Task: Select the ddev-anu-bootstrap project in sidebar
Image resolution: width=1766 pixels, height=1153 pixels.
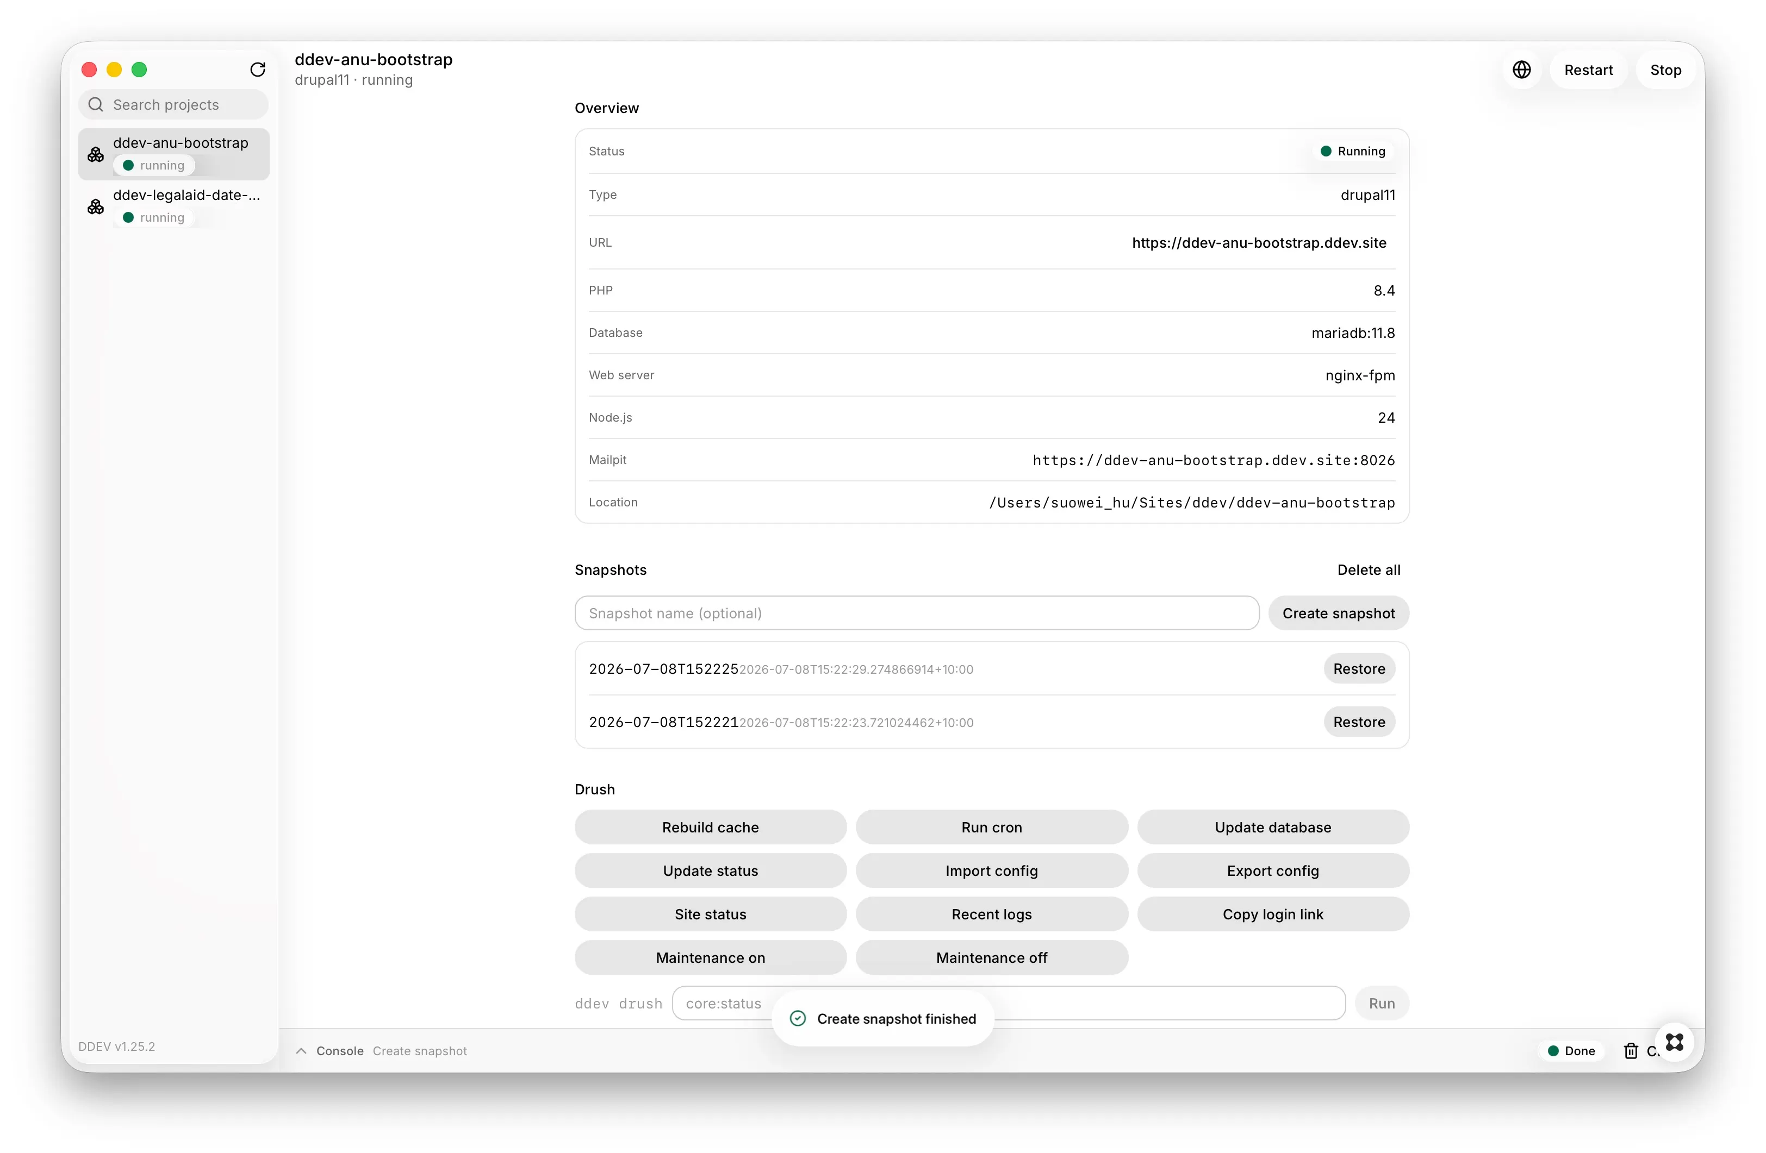Action: (173, 153)
